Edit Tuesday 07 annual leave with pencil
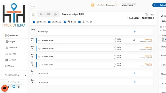This screenshot has height=93, width=166. [134, 40]
